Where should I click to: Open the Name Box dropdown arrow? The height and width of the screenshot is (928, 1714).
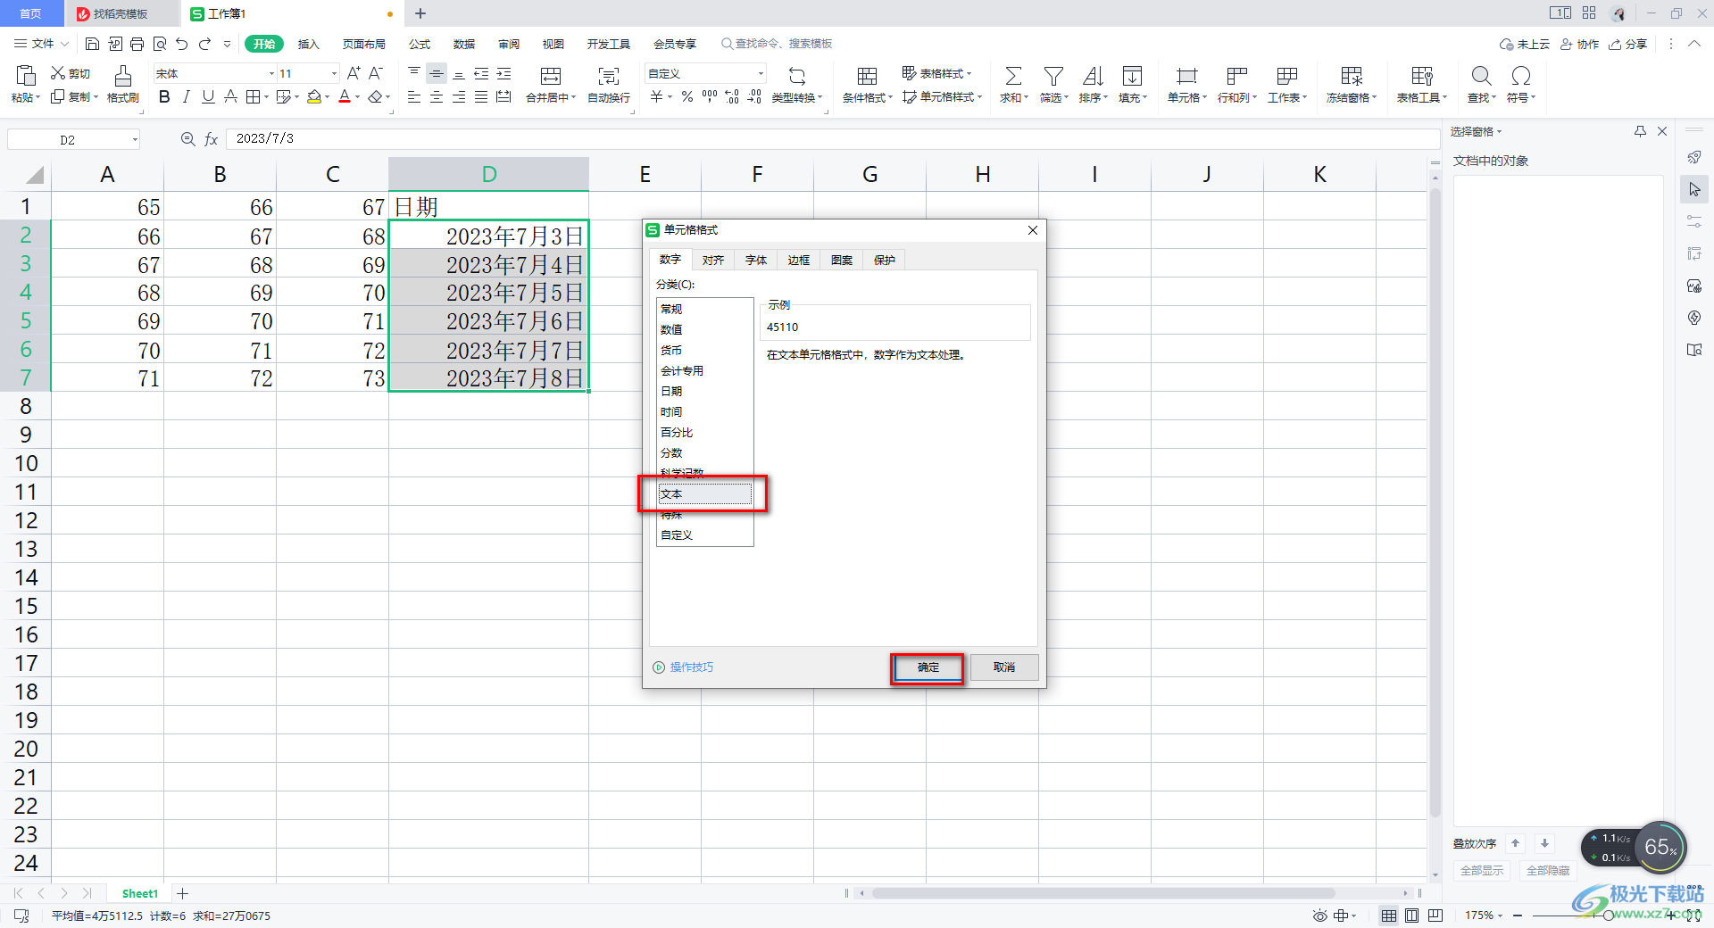point(135,139)
